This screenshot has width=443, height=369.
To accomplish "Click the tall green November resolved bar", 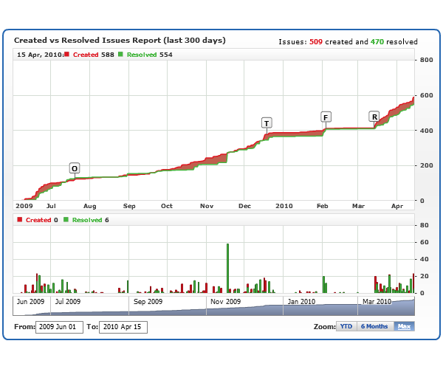I will pos(227,268).
